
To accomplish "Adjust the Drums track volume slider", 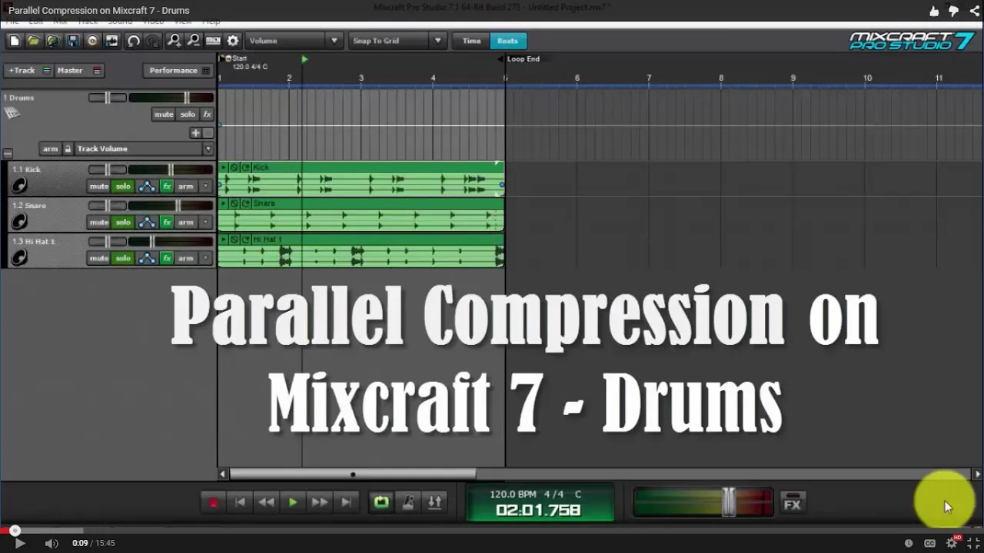I will point(171,98).
